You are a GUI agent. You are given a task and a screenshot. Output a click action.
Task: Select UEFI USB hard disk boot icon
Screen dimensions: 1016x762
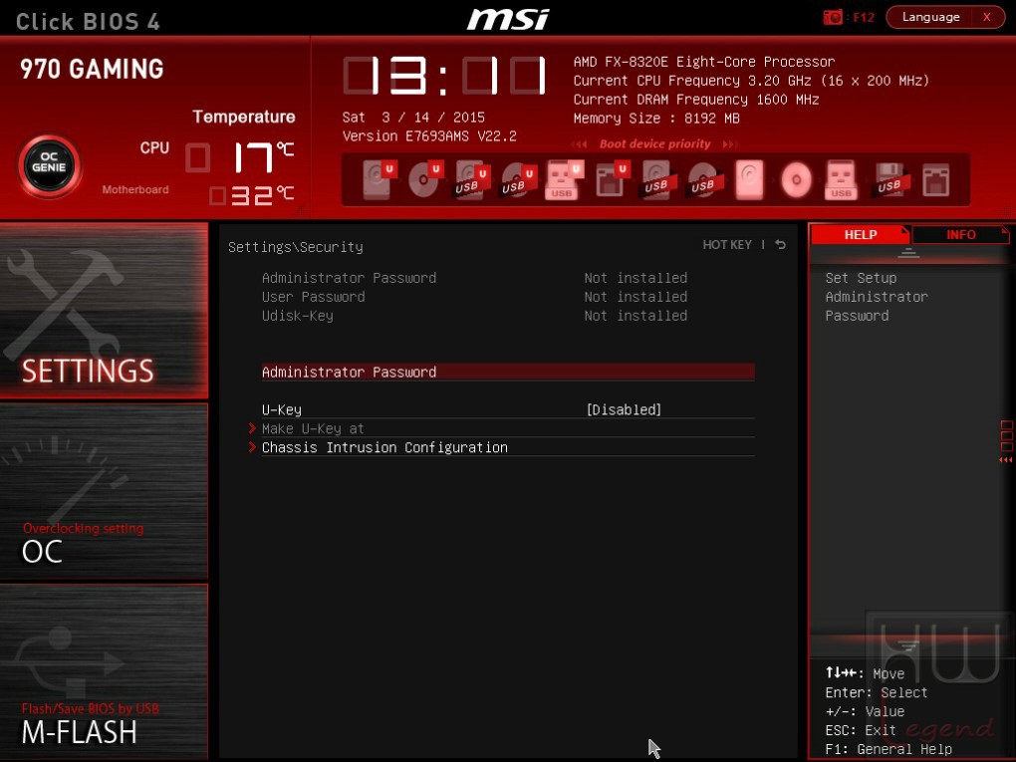[x=471, y=179]
